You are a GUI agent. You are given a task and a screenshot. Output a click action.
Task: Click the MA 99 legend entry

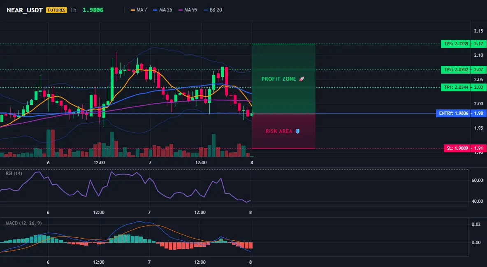pos(188,10)
